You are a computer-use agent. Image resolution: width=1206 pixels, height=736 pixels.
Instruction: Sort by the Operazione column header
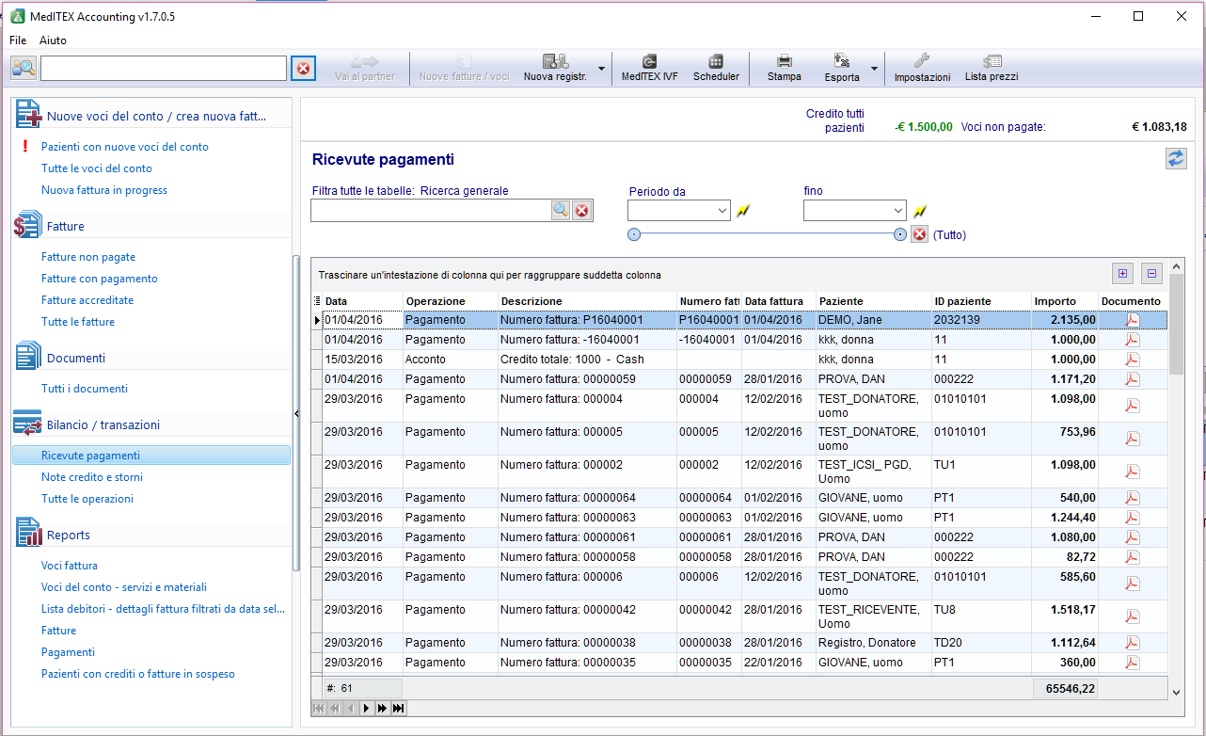coord(450,301)
